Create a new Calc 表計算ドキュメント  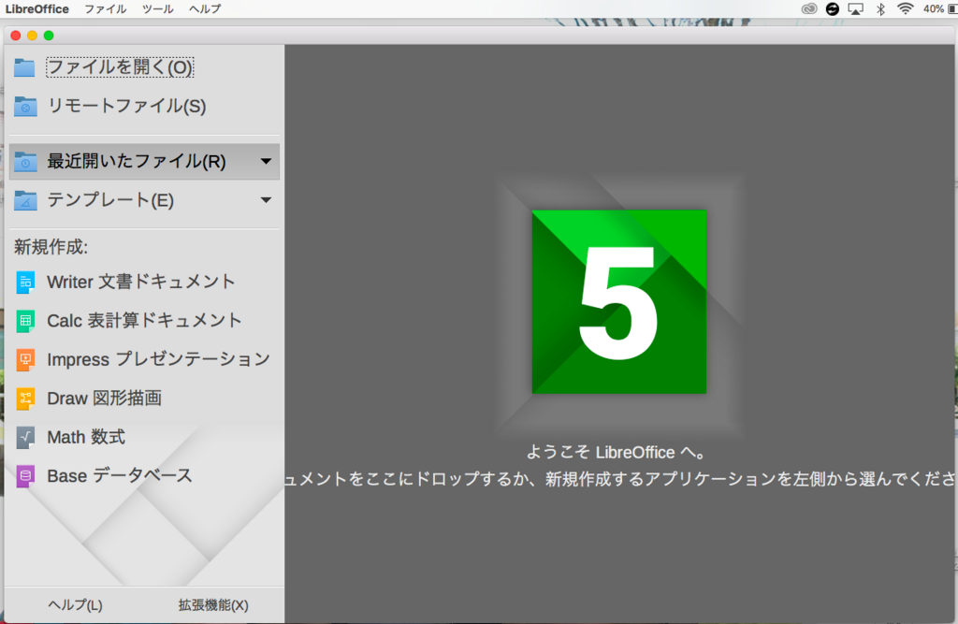(x=144, y=321)
